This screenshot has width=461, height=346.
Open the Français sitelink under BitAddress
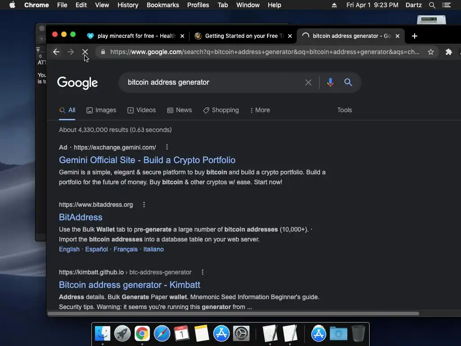pos(126,249)
